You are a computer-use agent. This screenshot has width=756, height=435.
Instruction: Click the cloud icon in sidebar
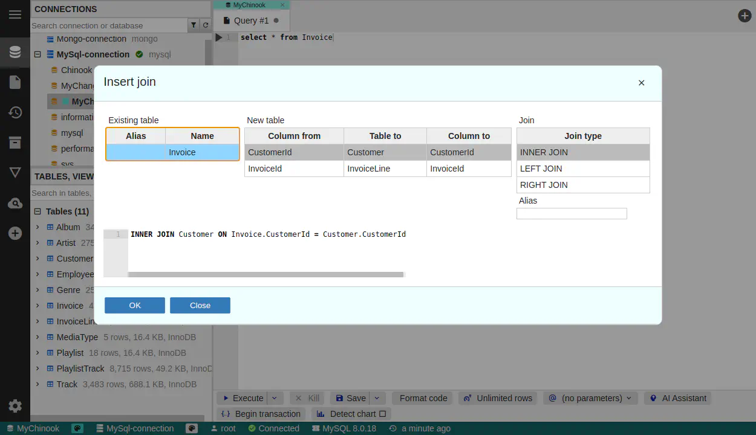click(x=15, y=203)
